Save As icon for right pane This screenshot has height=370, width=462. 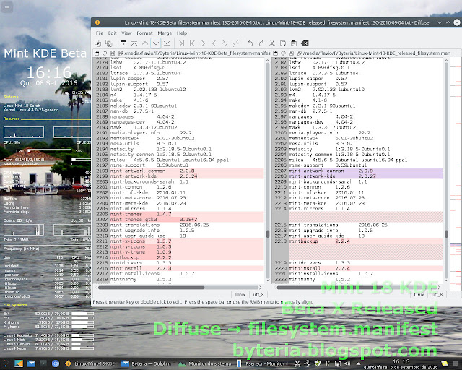point(299,53)
